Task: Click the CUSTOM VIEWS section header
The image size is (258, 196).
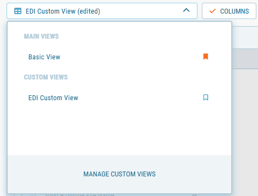Action: (46, 77)
